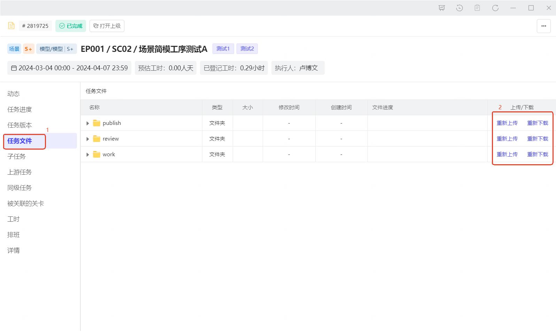Click the date range 2024-03-04 field
Image resolution: width=556 pixels, height=333 pixels.
pos(69,68)
